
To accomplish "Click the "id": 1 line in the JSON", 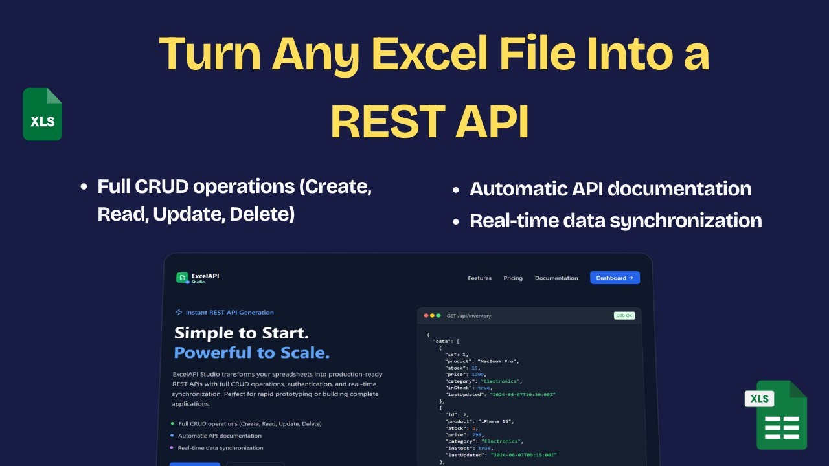I will pos(456,354).
